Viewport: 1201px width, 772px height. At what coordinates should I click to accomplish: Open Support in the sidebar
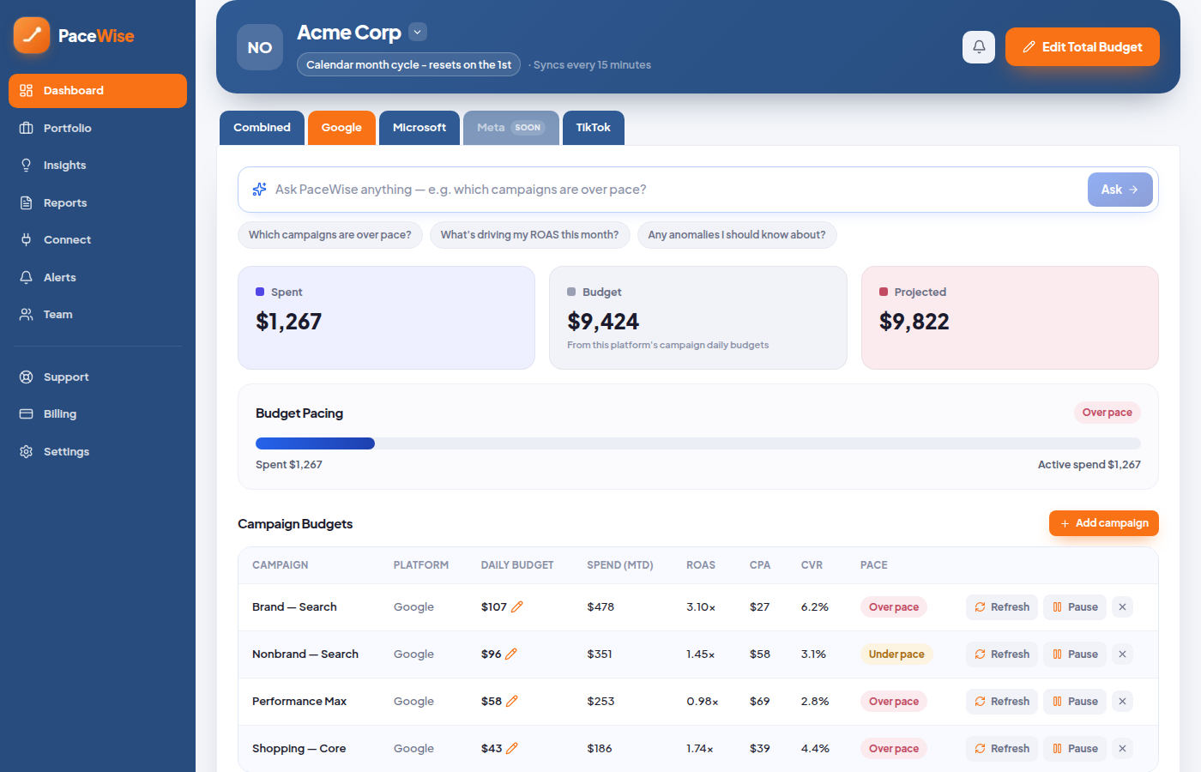pyautogui.click(x=98, y=377)
